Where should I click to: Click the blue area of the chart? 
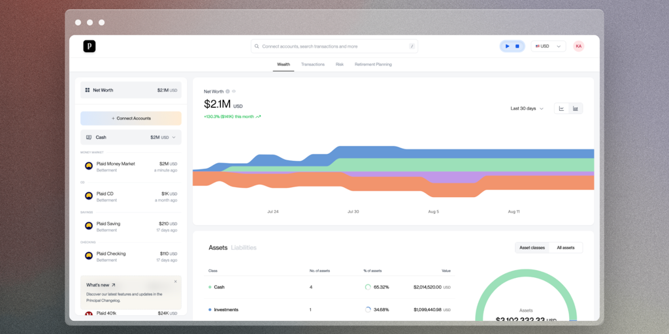coord(469,154)
